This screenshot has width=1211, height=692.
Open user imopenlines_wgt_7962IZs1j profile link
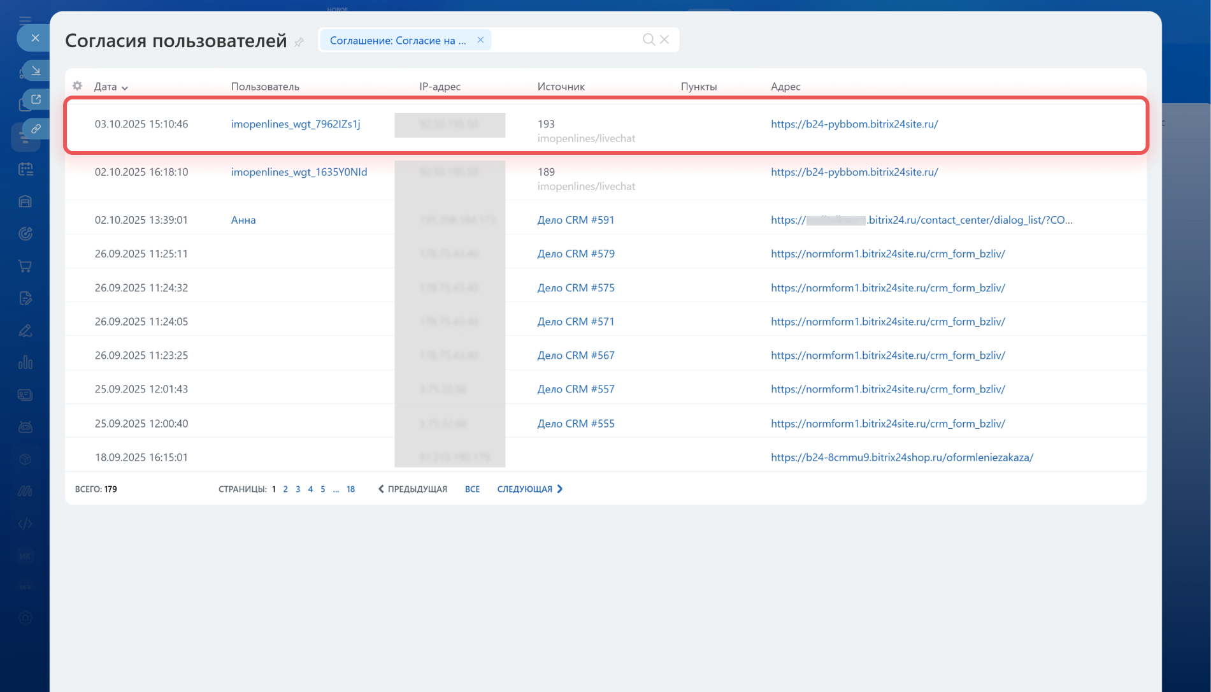coord(296,124)
